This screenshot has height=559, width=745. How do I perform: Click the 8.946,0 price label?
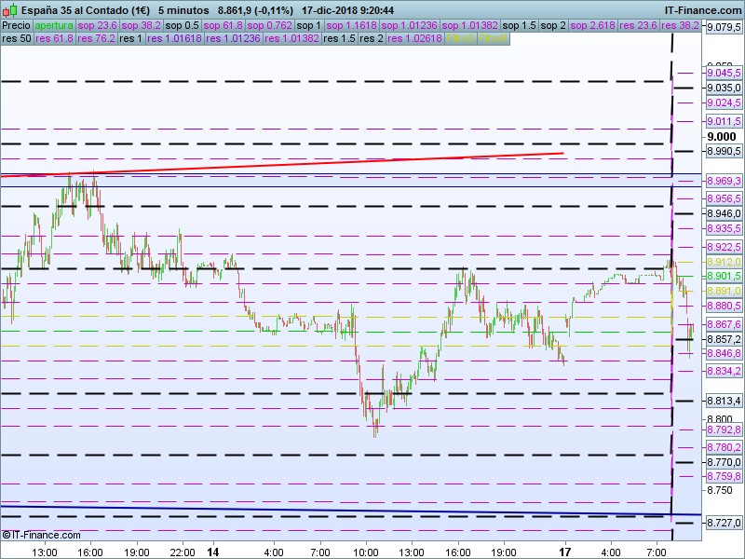point(724,213)
